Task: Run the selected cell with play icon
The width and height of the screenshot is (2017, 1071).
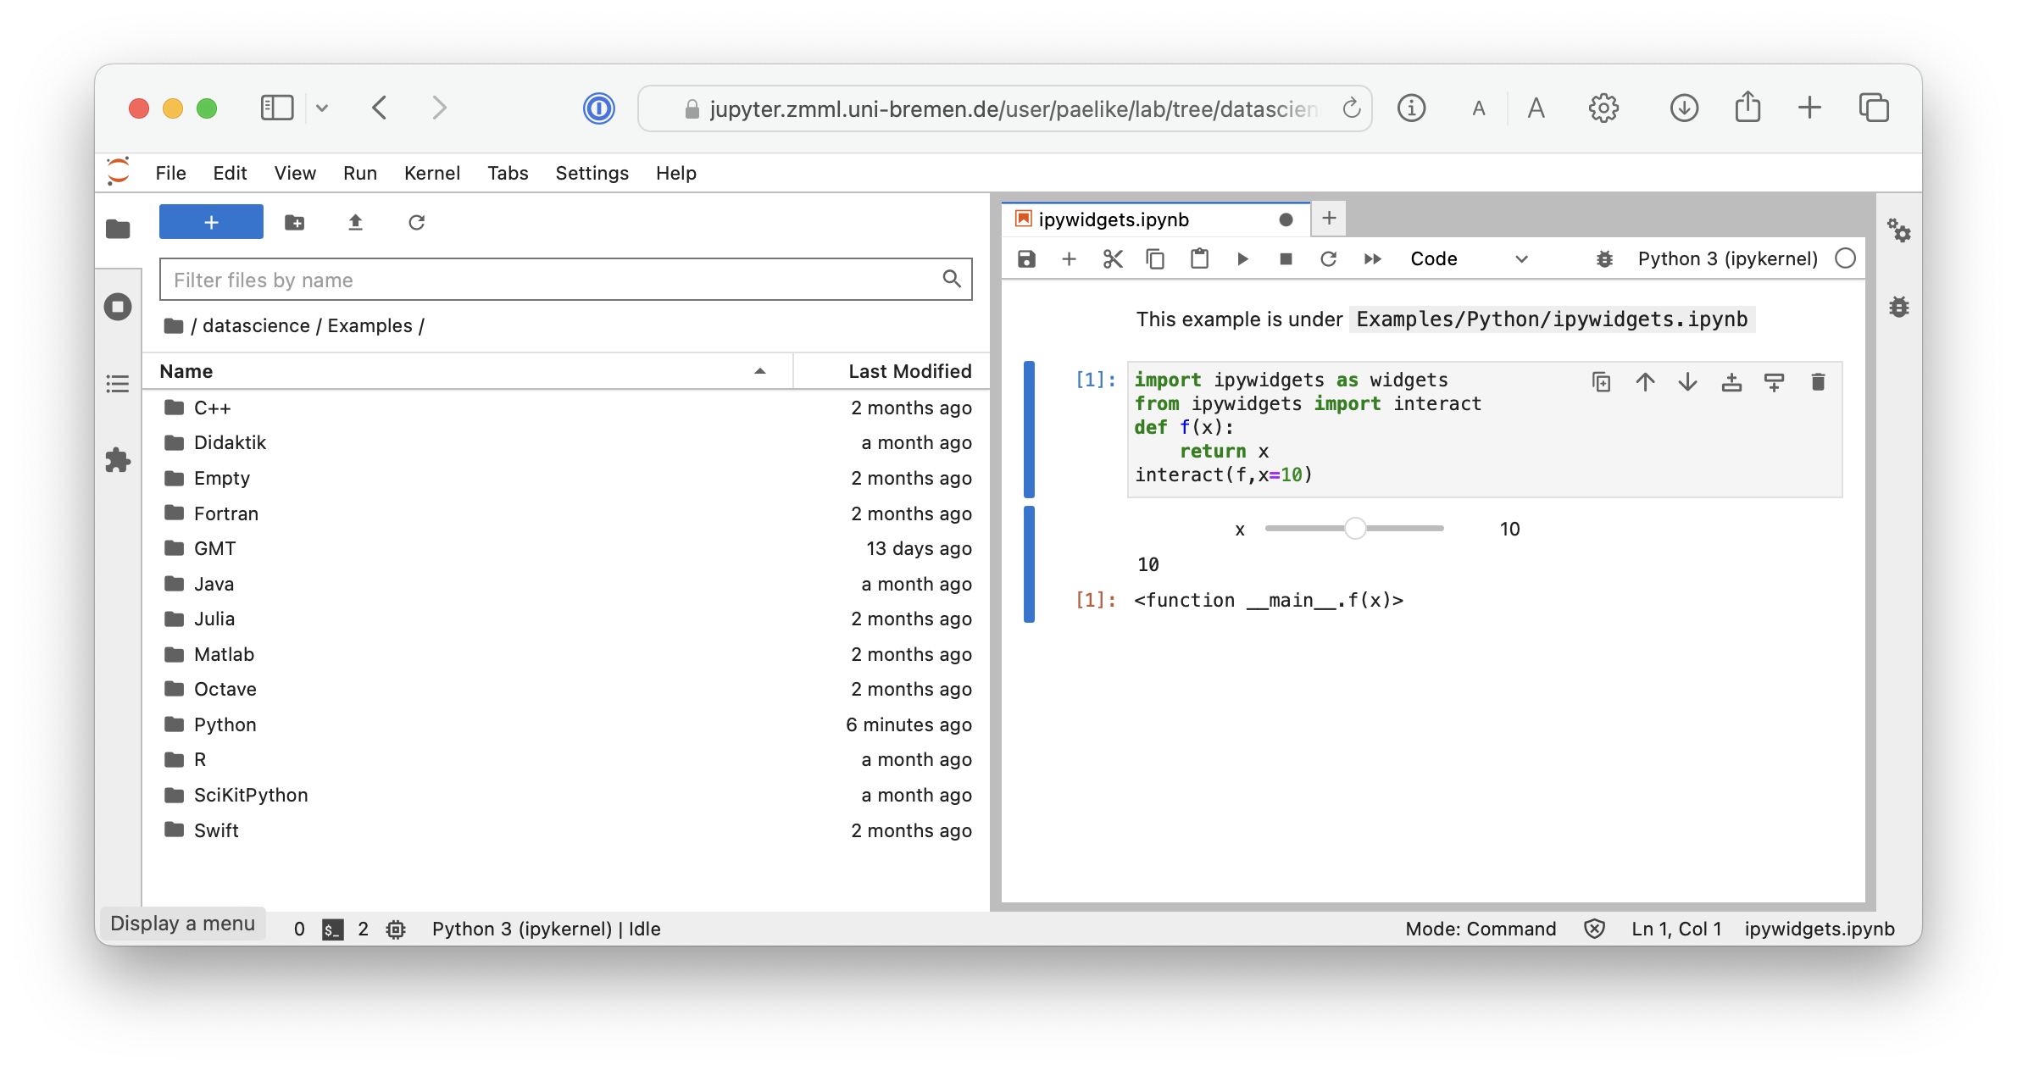Action: pyautogui.click(x=1242, y=258)
